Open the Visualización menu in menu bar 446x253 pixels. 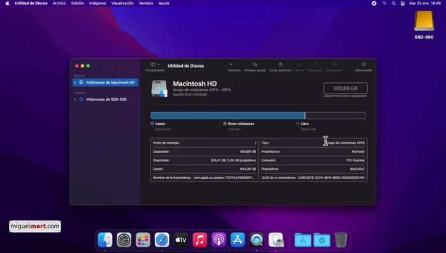122,3
